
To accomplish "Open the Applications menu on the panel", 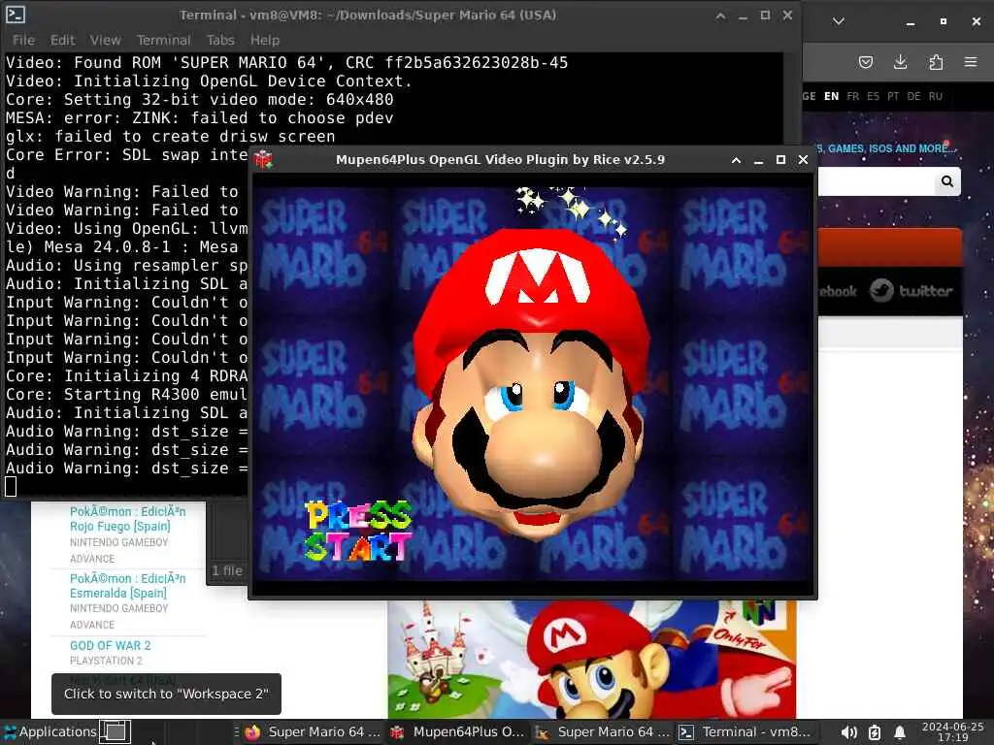I will [50, 731].
